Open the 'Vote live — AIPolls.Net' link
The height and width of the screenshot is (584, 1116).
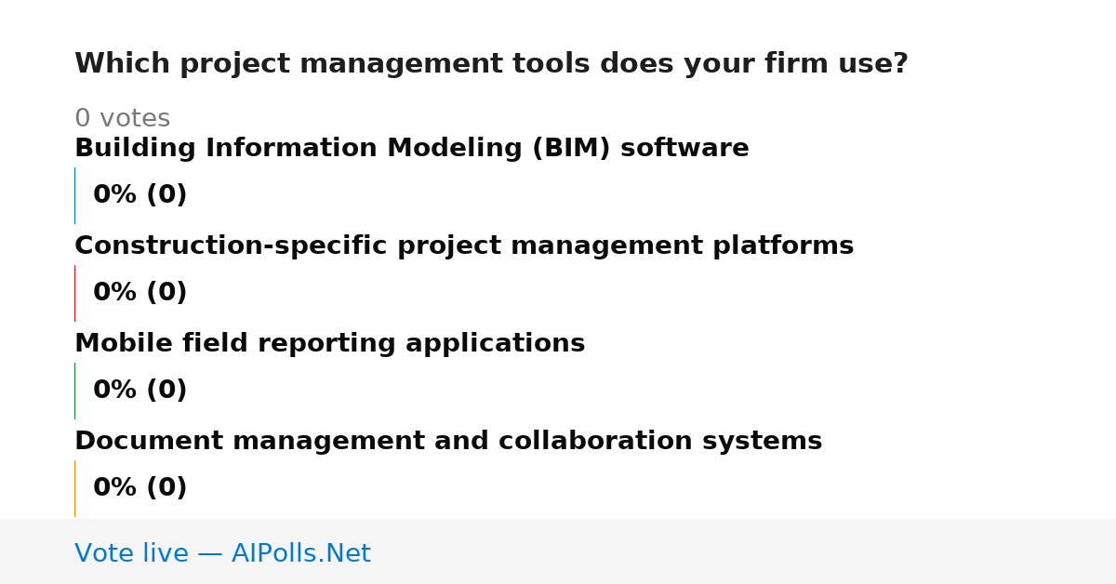pyautogui.click(x=222, y=554)
